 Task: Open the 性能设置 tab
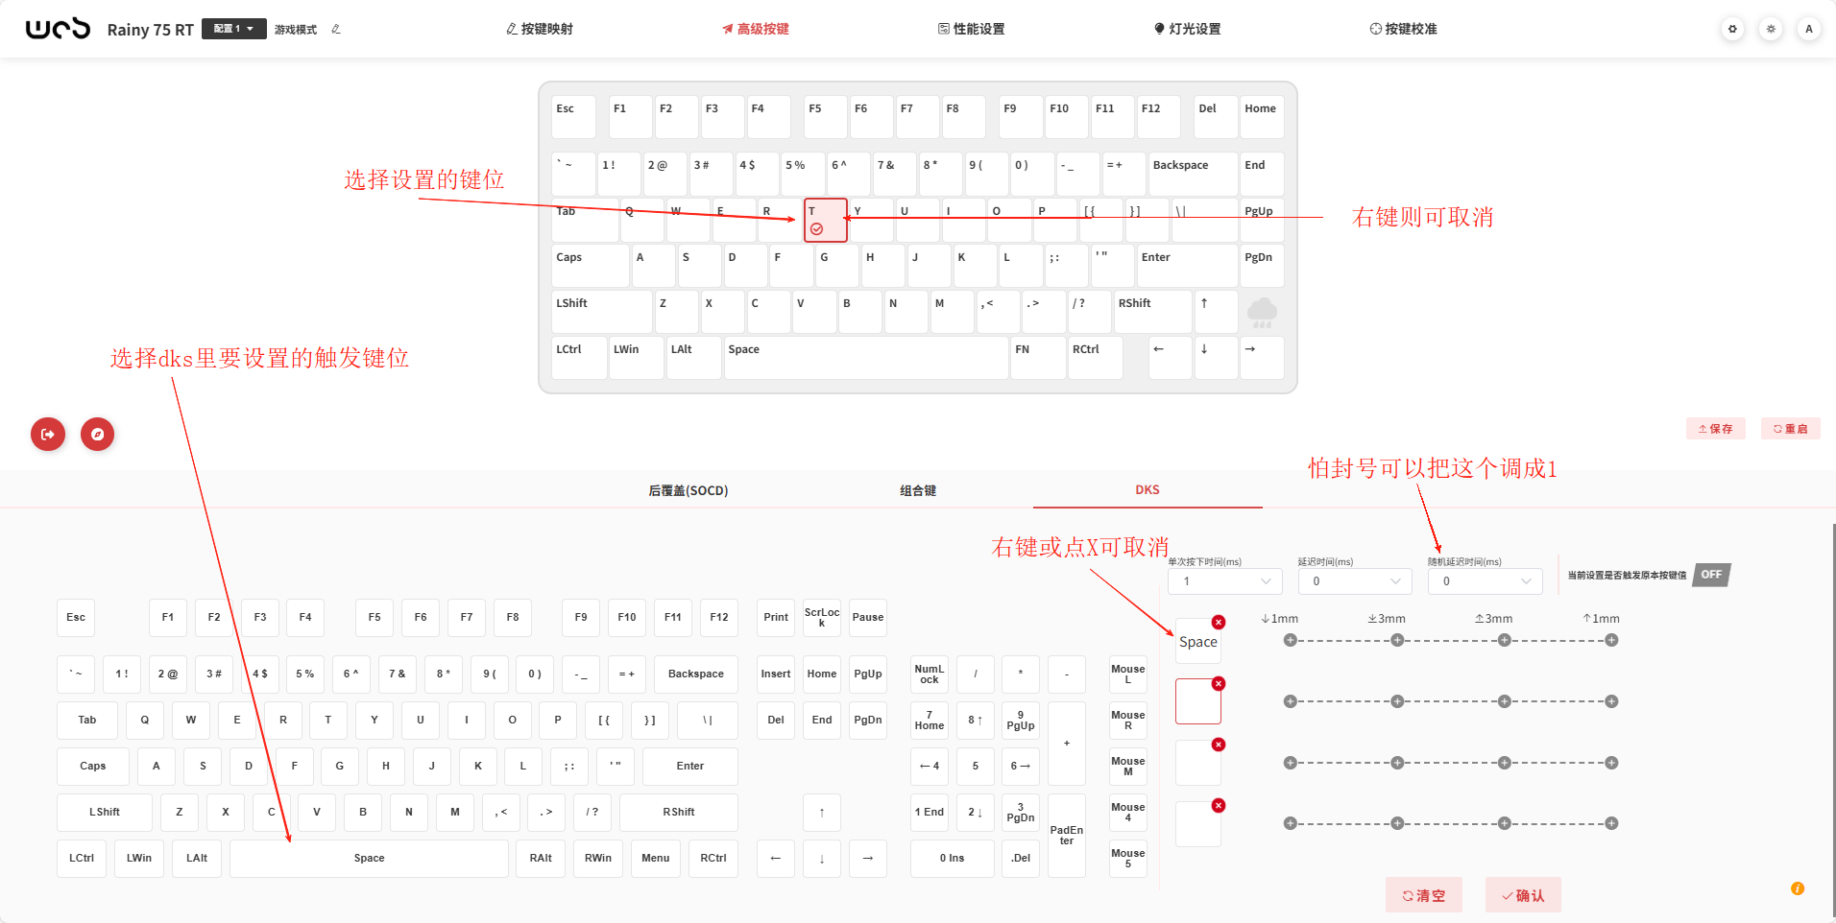[x=972, y=29]
